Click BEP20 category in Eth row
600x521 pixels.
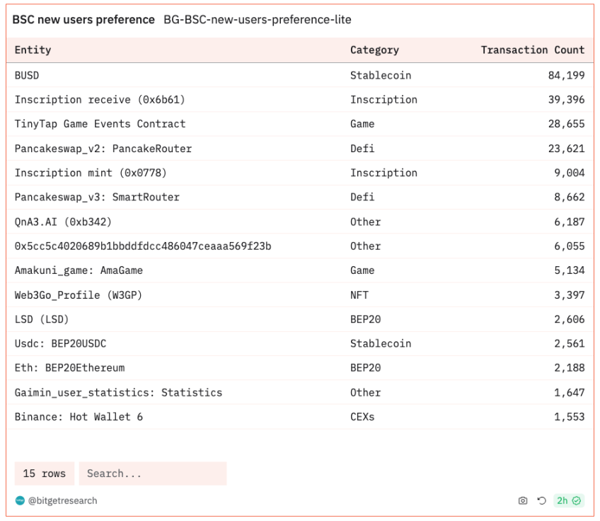[365, 368]
